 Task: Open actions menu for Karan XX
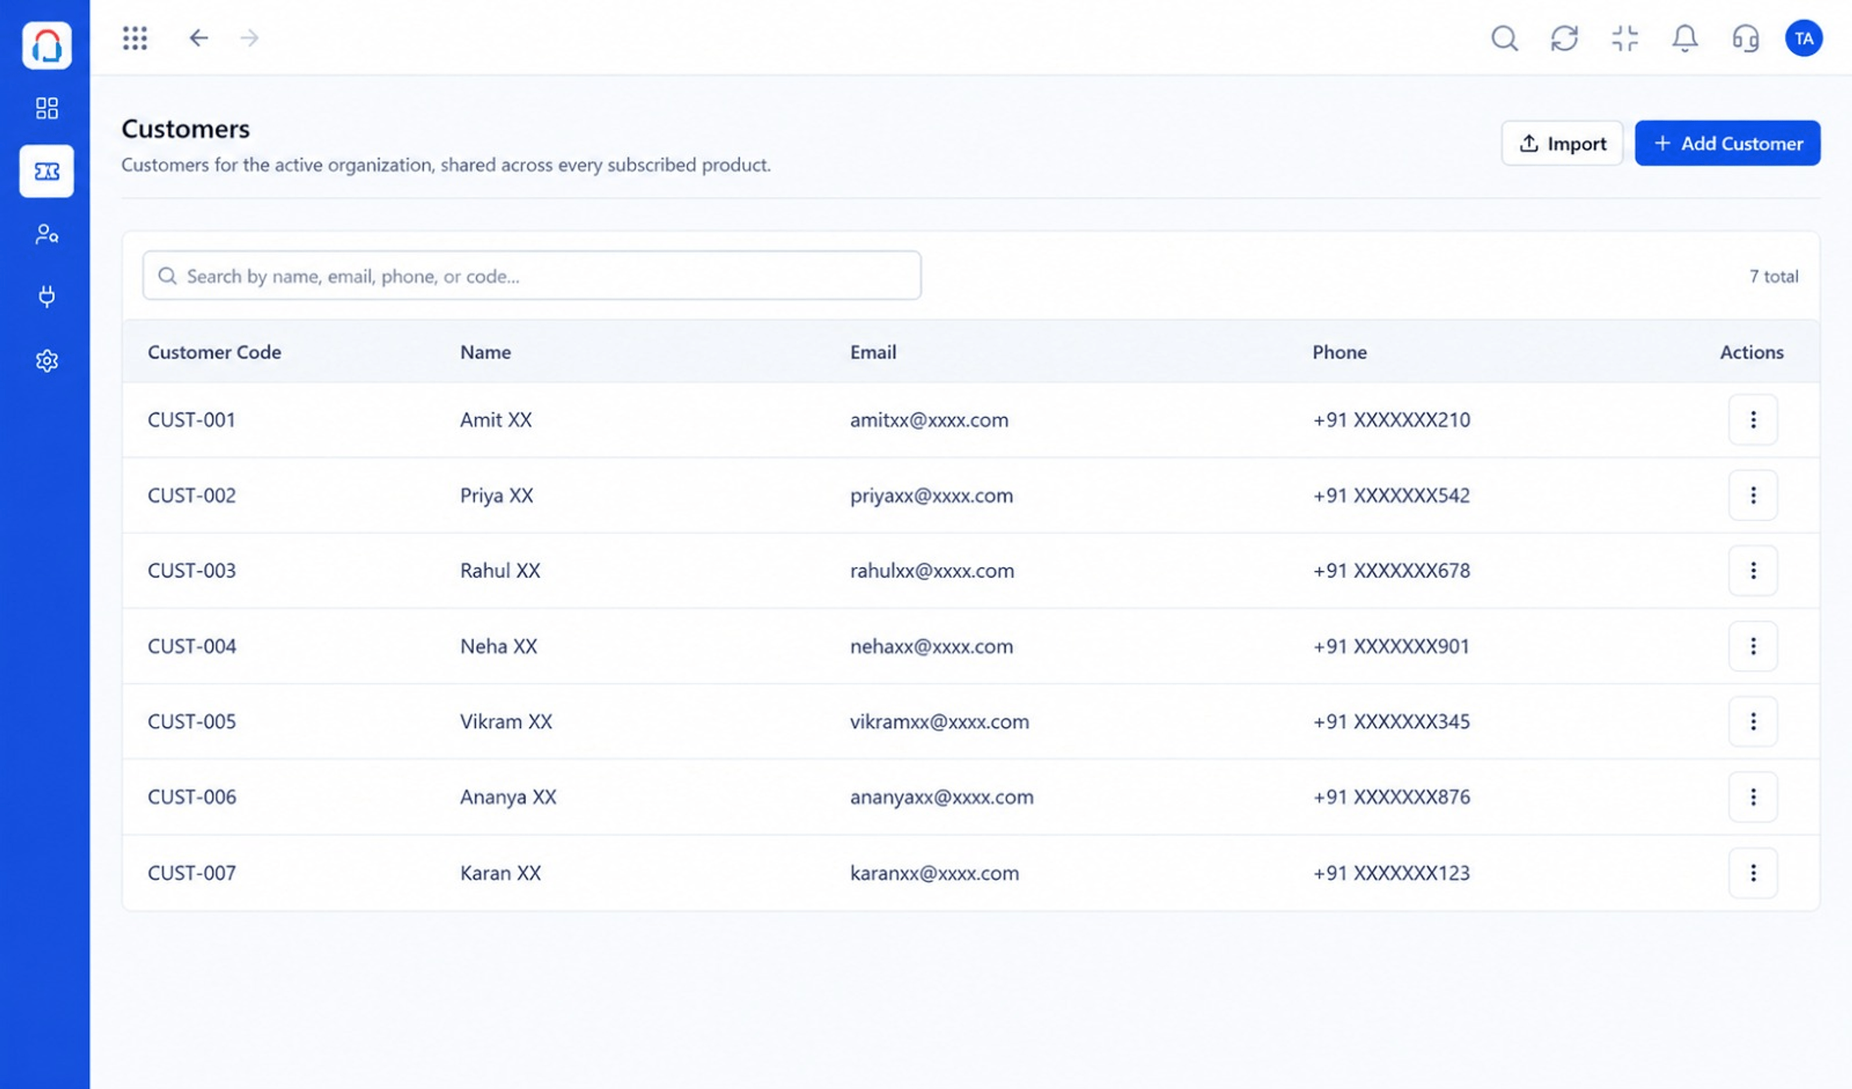pos(1753,873)
